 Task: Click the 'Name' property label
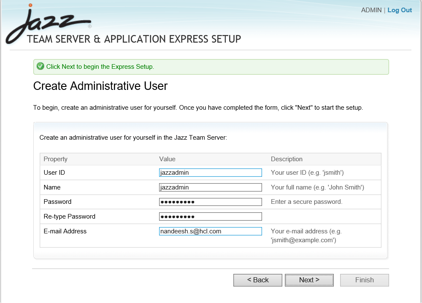(x=52, y=187)
